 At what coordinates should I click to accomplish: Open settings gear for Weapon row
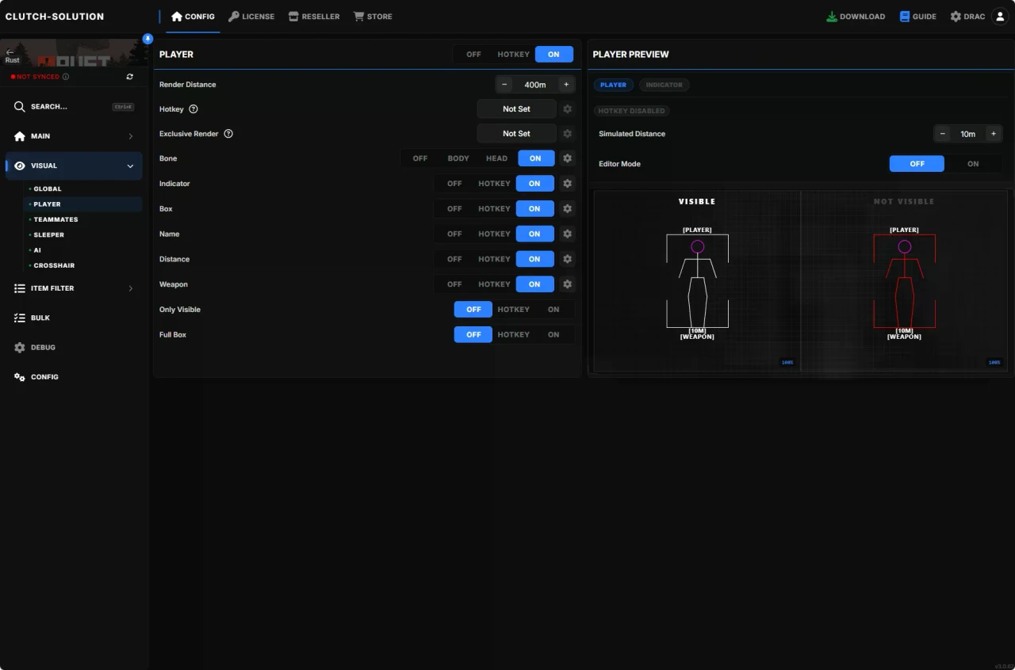(567, 284)
